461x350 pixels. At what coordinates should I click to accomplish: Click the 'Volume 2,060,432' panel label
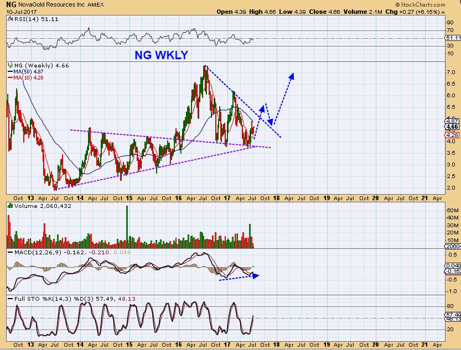point(43,206)
